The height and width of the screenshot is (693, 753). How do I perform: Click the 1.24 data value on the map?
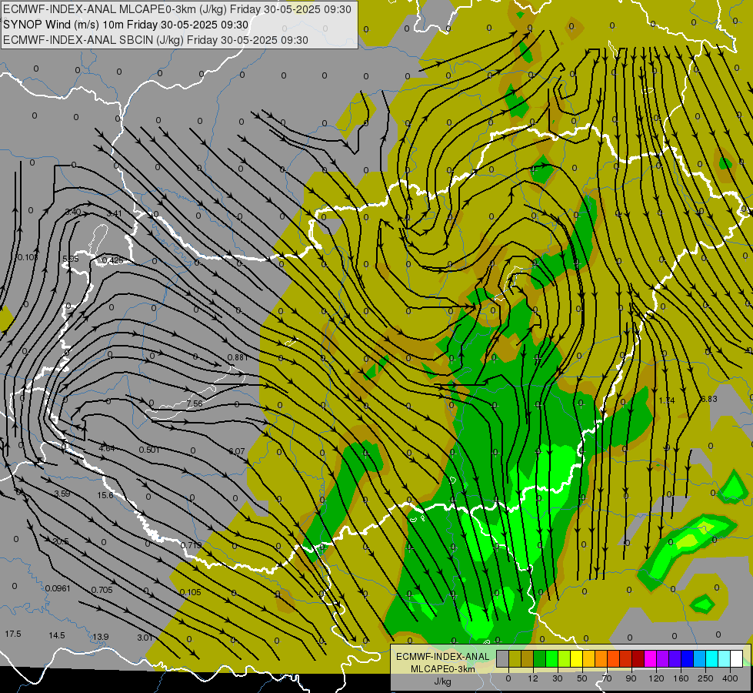click(x=667, y=400)
